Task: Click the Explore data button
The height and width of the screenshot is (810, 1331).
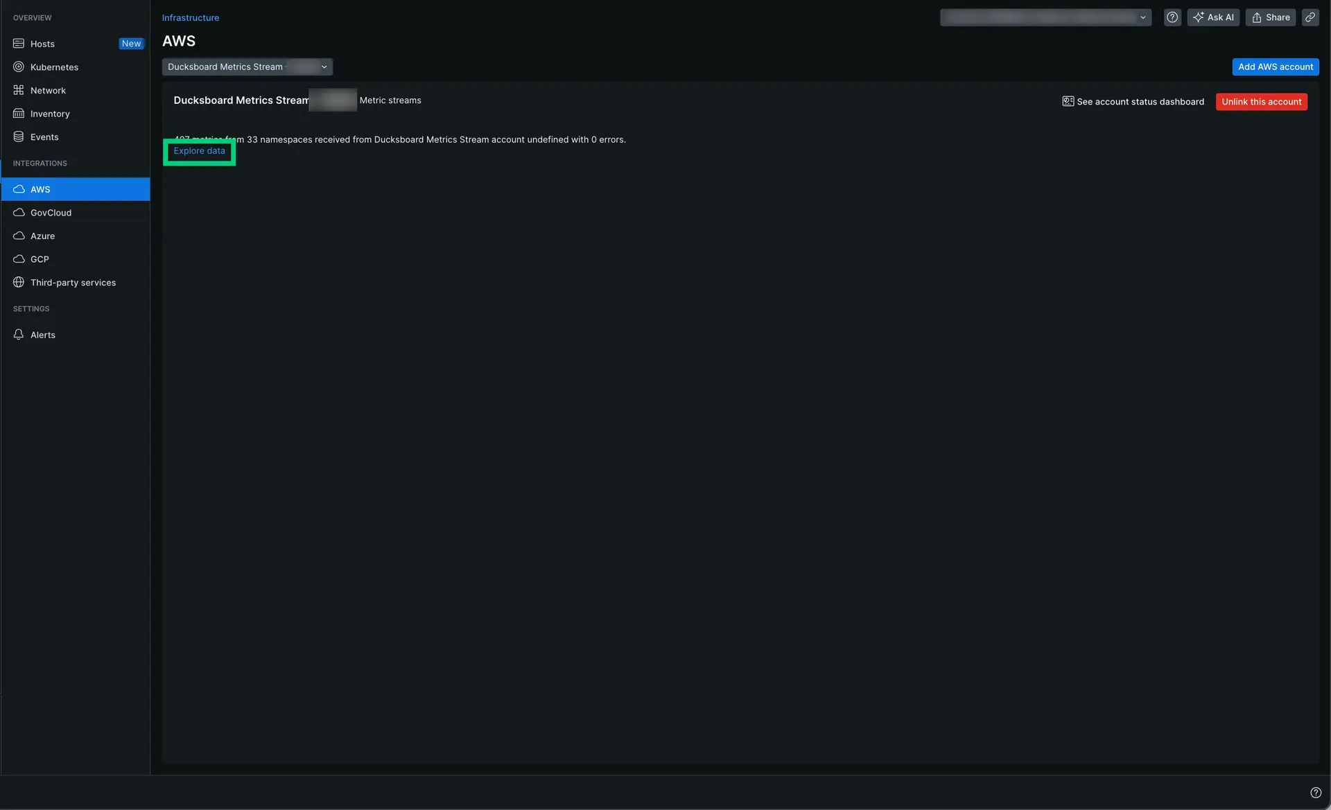Action: [x=199, y=151]
